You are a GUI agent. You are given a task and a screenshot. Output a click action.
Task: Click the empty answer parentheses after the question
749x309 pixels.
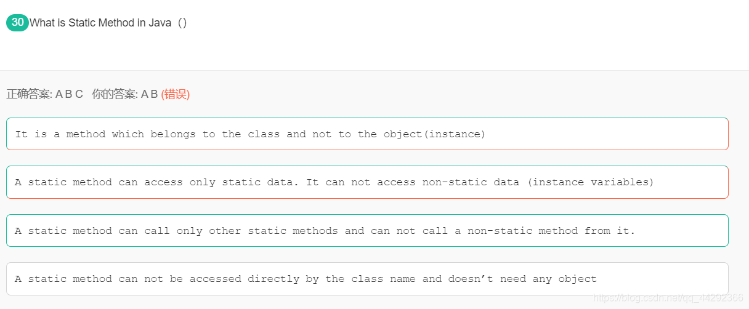182,23
